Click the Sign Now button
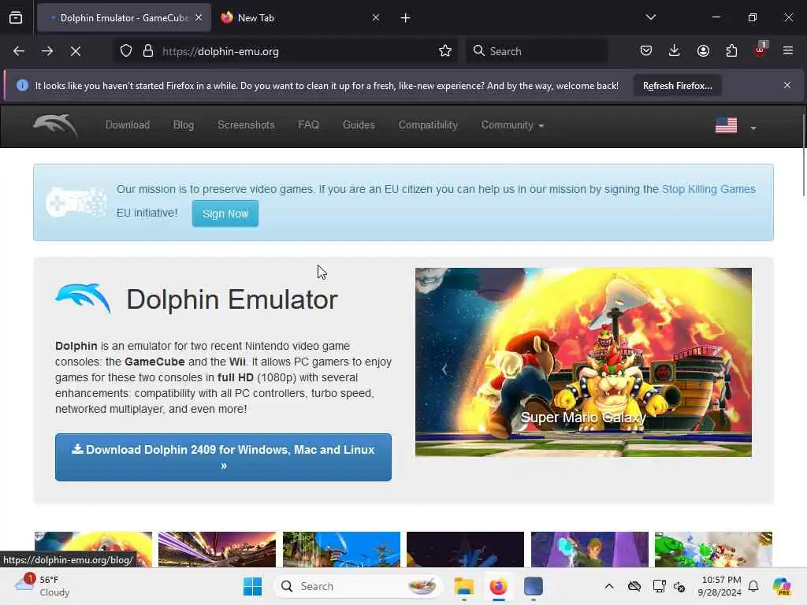The height and width of the screenshot is (605, 807). tap(225, 213)
